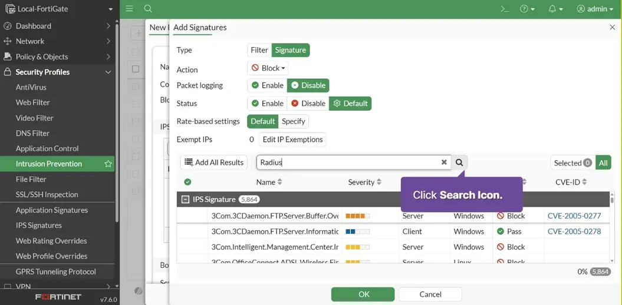622x305 pixels.
Task: Sort signatures by Severity column arrows
Action: tap(379, 182)
